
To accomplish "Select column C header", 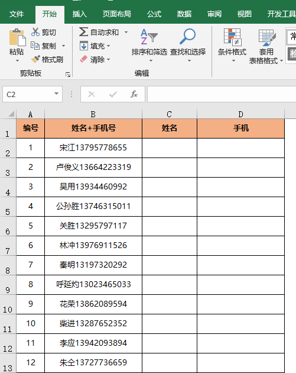I will [x=169, y=114].
